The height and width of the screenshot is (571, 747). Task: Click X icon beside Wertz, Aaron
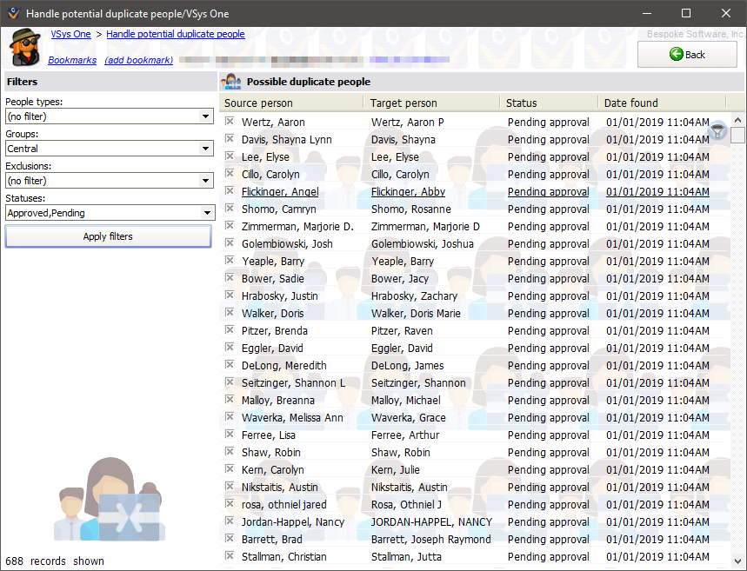pos(230,122)
